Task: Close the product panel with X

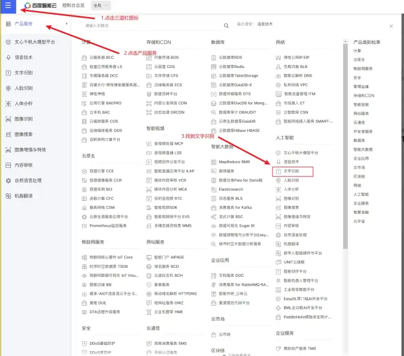Action: click(391, 26)
